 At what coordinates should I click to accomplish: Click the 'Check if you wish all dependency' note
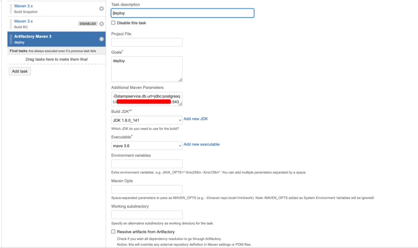click(x=169, y=239)
